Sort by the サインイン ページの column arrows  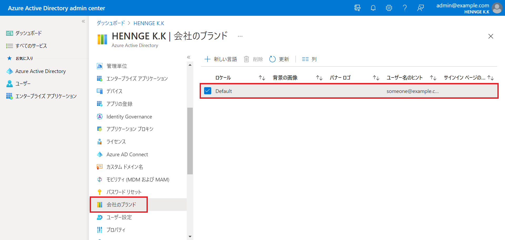(x=490, y=78)
